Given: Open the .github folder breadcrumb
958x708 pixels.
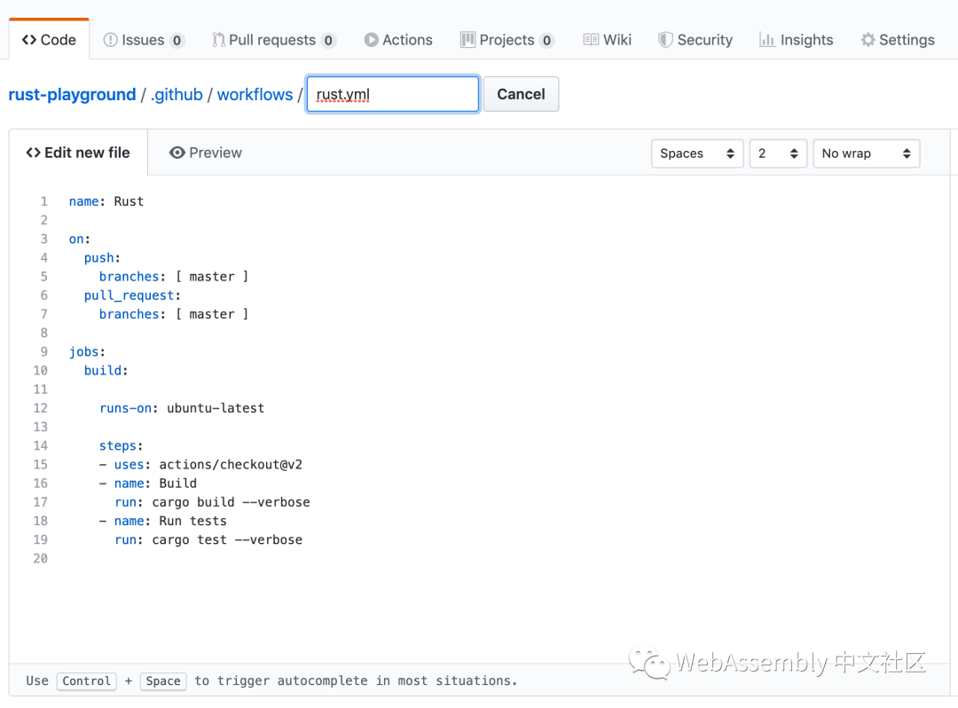Looking at the screenshot, I should coord(177,95).
